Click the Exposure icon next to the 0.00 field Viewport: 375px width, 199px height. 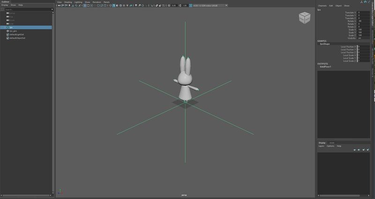click(169, 5)
